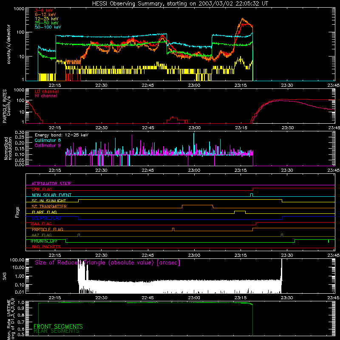Click the '25-50 keV' green legend entry

click(x=47, y=23)
